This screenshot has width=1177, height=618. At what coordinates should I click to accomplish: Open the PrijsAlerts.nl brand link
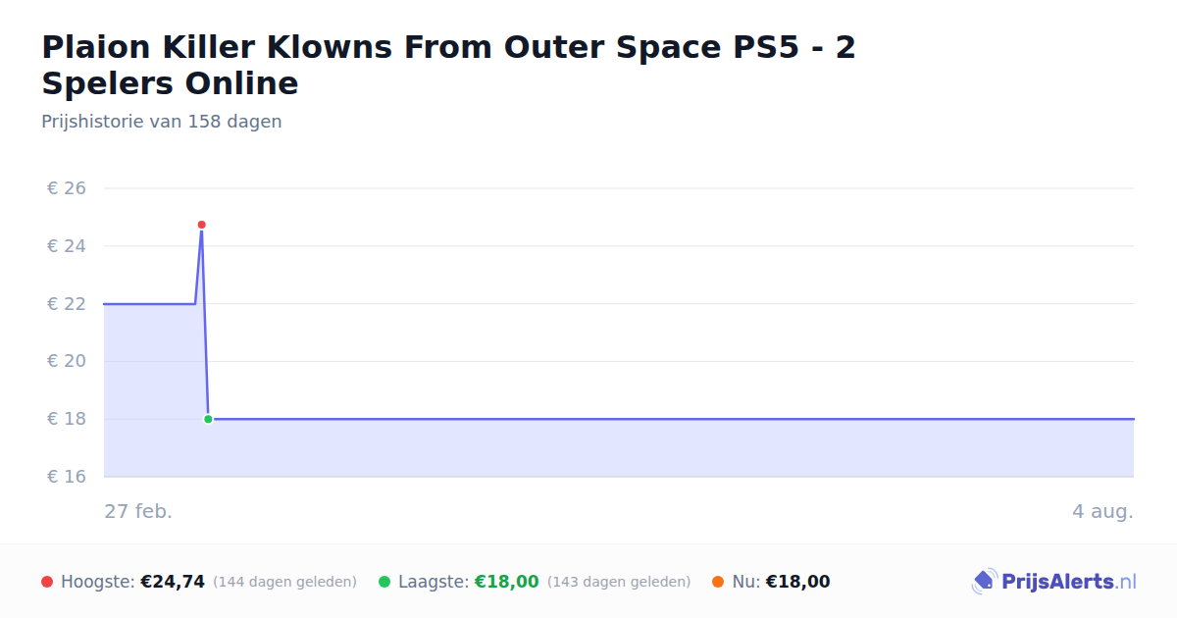pos(1054,582)
